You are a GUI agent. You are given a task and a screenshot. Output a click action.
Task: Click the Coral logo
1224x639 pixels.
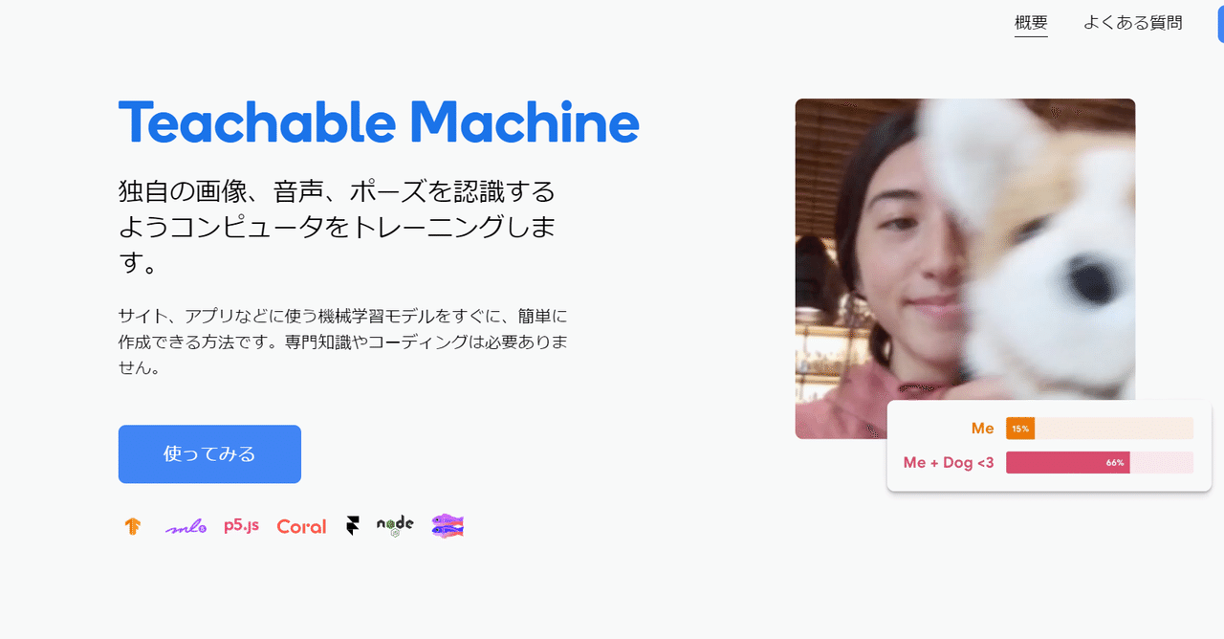[x=301, y=526]
